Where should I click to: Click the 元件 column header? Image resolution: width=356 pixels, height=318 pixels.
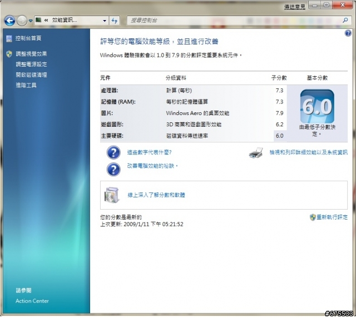[x=105, y=78]
